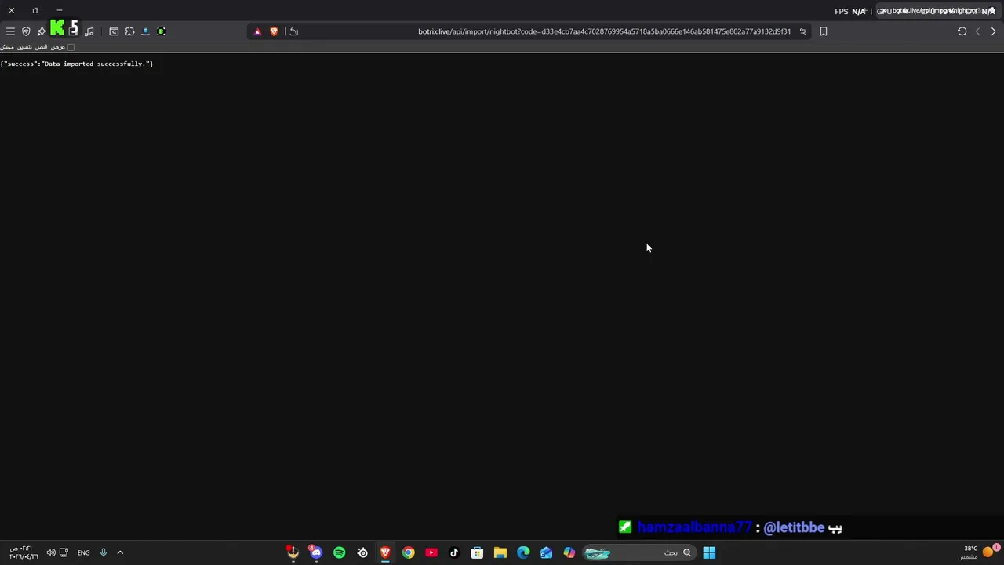This screenshot has height=565, width=1004.
Task: Open the Brave Shields lion icon
Action: click(274, 31)
